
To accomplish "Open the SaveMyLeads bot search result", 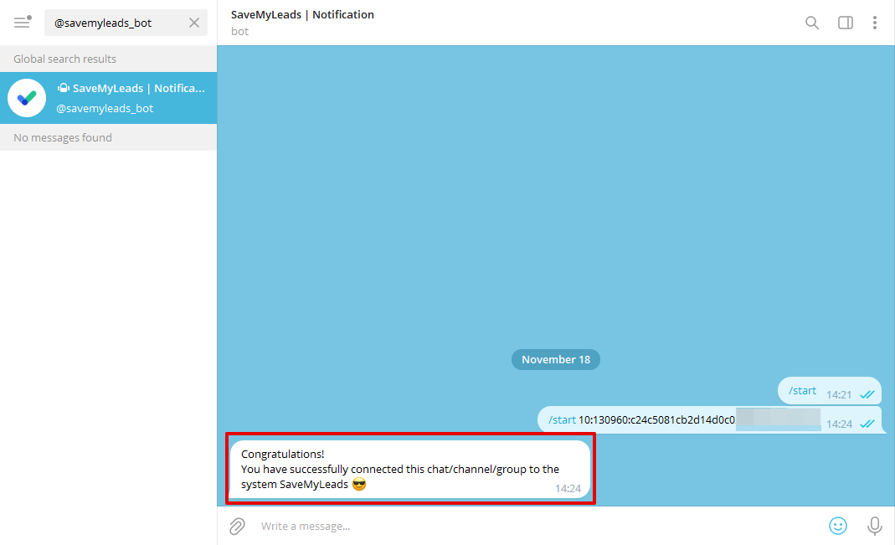I will tap(109, 98).
